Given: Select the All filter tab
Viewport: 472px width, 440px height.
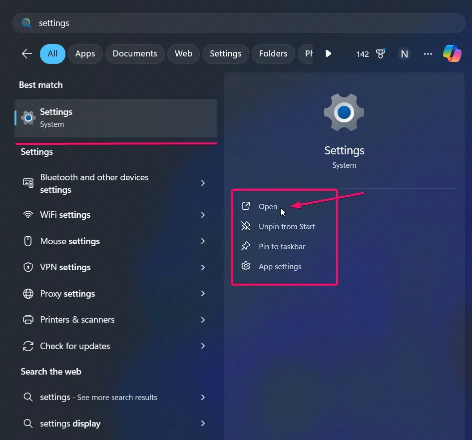Looking at the screenshot, I should click(52, 53).
